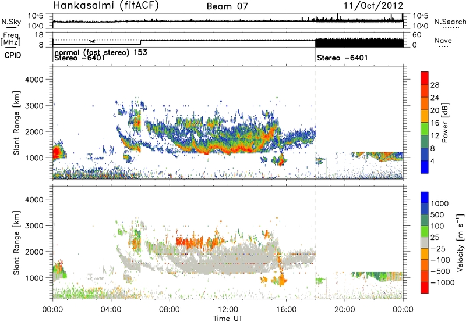Click the red top segment of Power colorbar
The height and width of the screenshot is (322, 466).
point(425,78)
